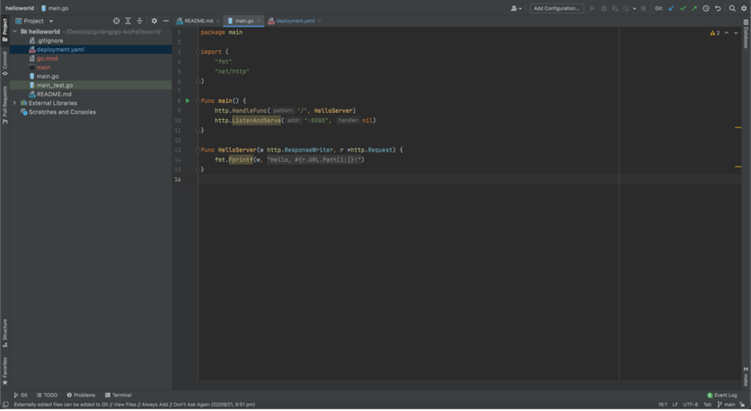751x411 pixels.
Task: Collapse all in Project panel
Action: pyautogui.click(x=140, y=21)
